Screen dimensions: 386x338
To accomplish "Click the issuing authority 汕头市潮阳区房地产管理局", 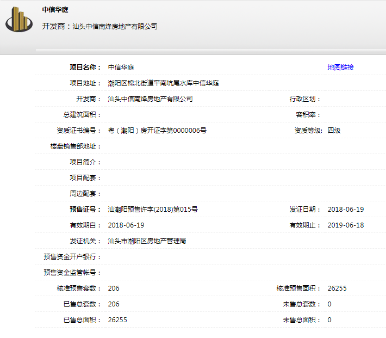I will coord(147,241).
